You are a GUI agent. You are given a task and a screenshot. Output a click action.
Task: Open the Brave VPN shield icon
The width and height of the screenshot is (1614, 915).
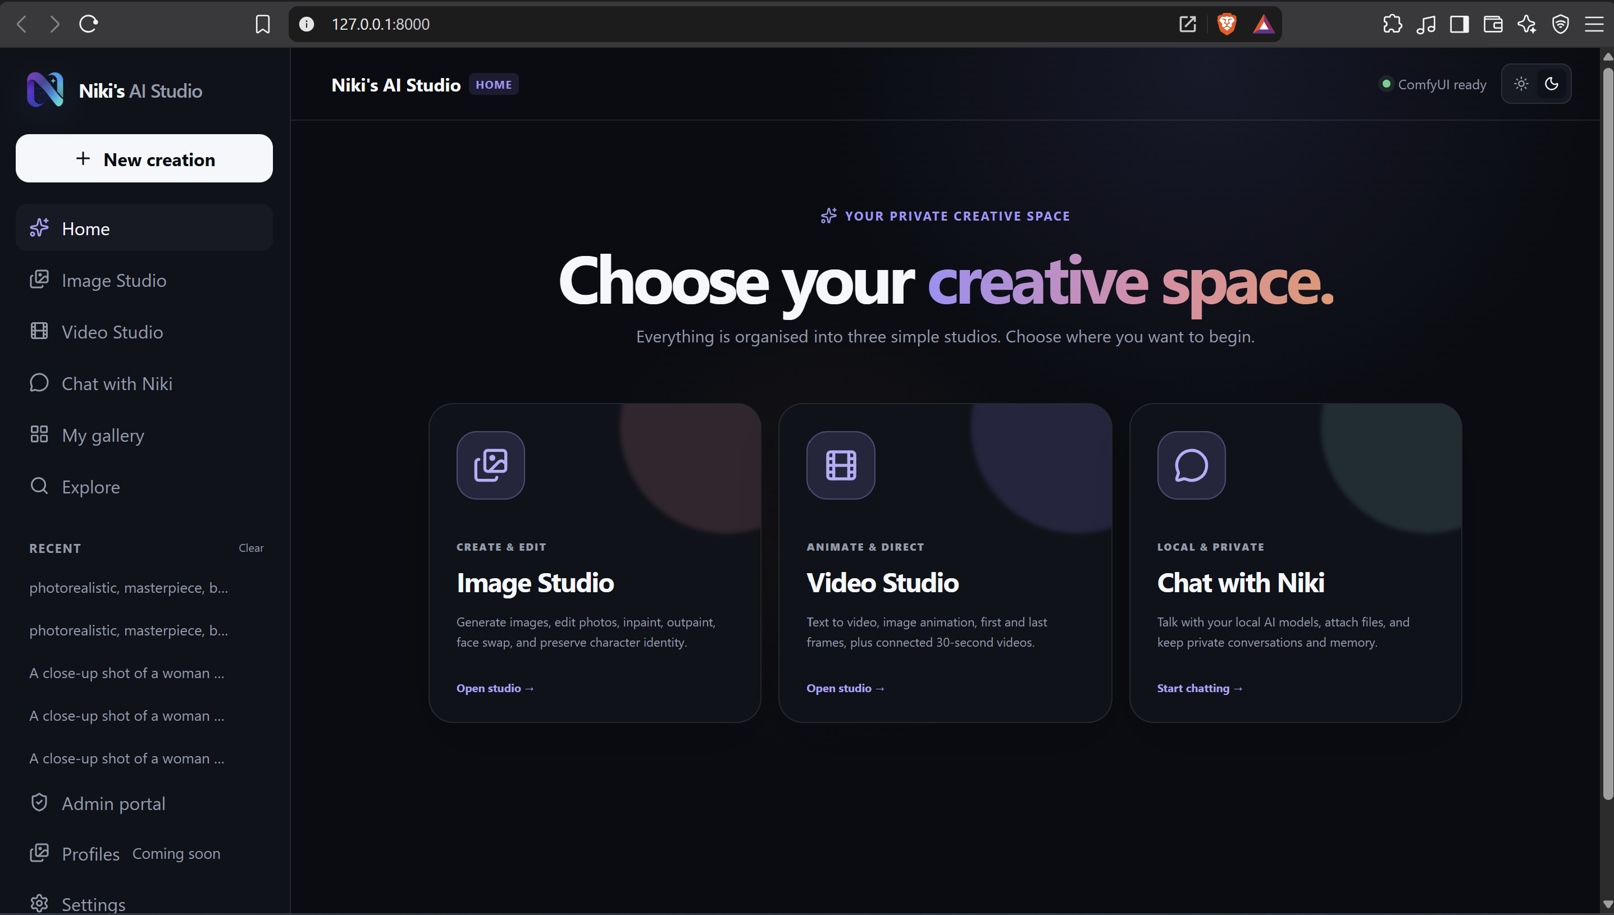coord(1560,24)
